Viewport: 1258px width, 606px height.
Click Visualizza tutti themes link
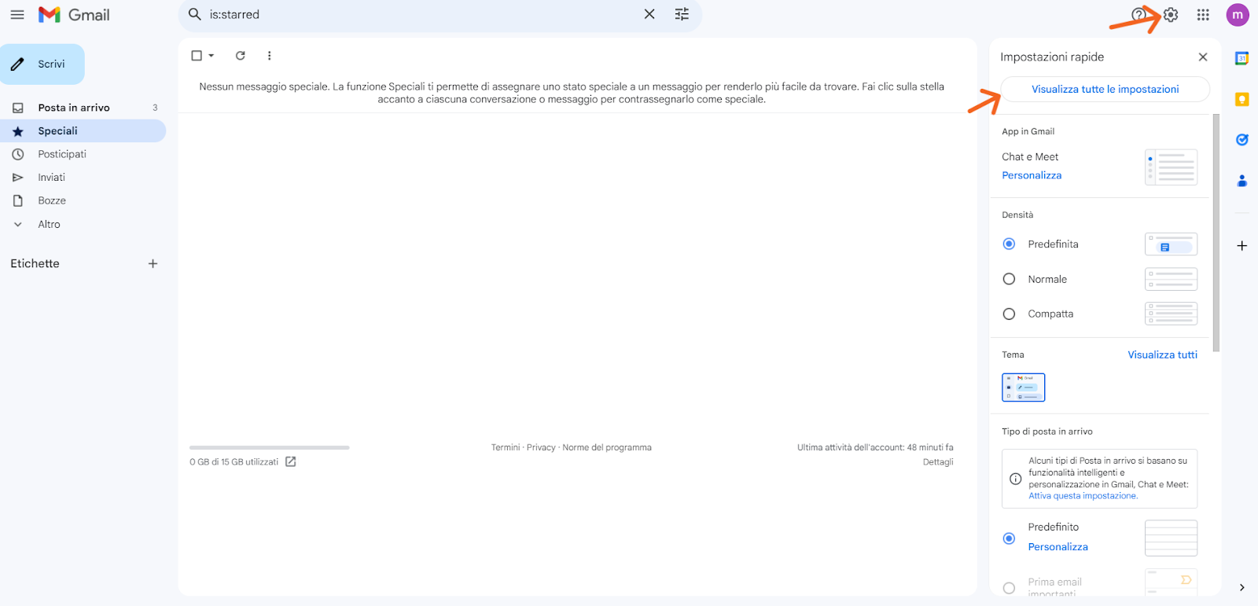point(1162,354)
